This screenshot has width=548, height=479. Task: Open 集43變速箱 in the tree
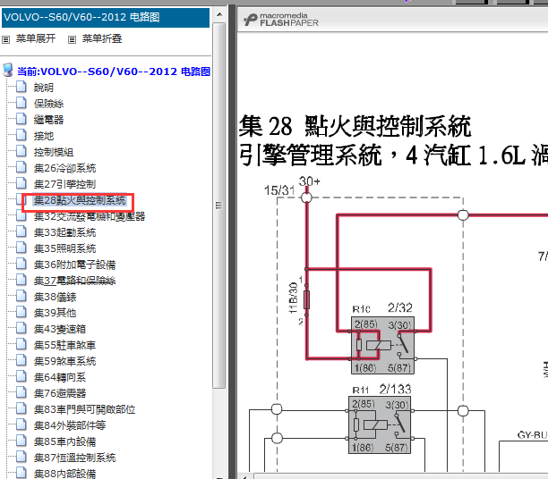click(x=60, y=329)
